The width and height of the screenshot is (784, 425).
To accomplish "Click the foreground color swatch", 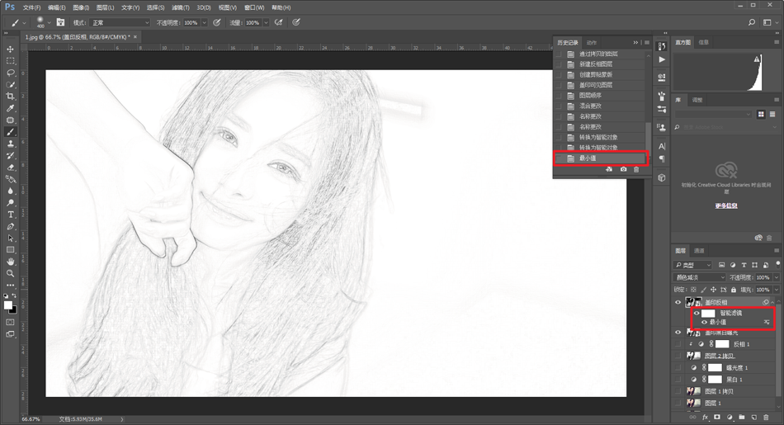I will click(8, 305).
